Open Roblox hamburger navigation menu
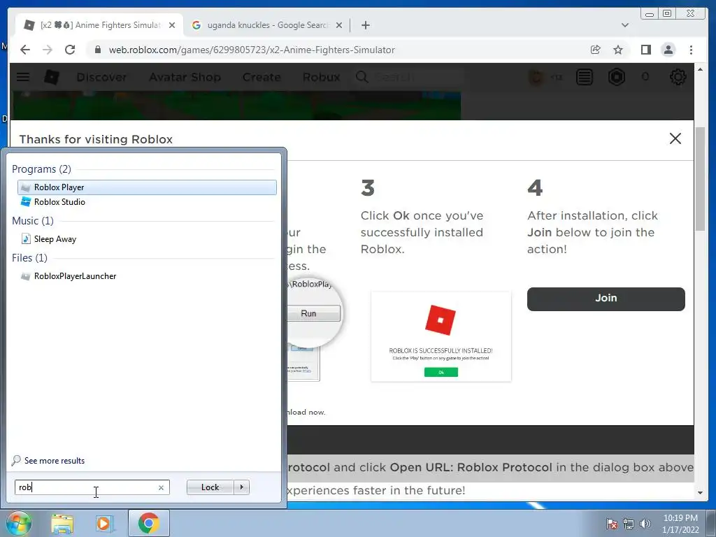Image resolution: width=716 pixels, height=537 pixels. (x=23, y=77)
